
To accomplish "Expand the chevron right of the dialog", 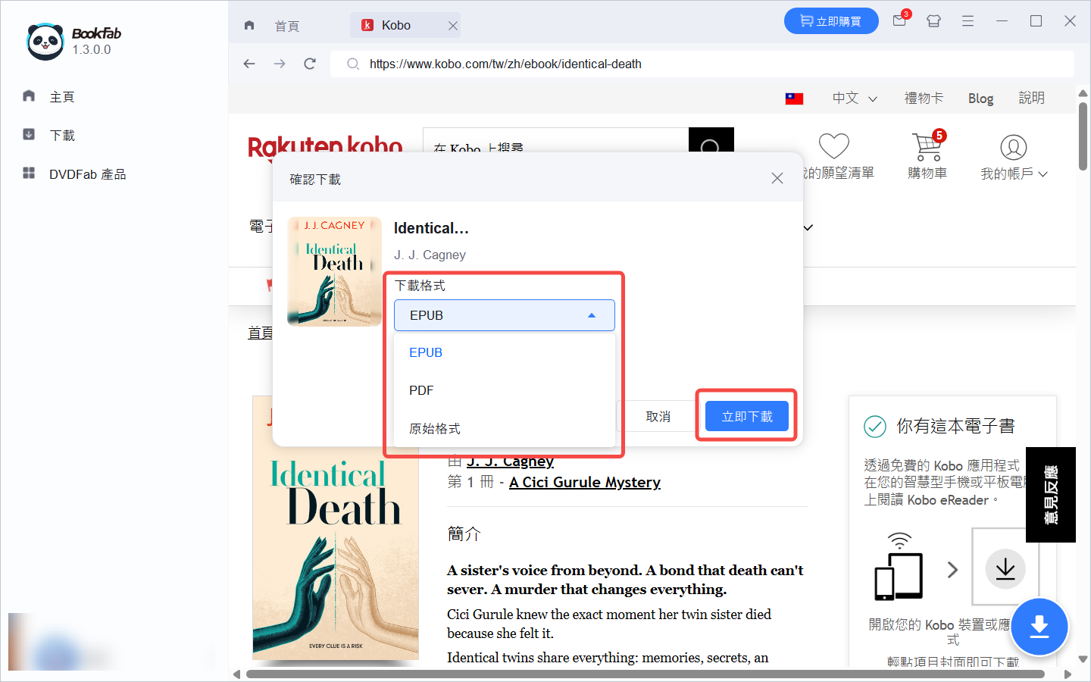I will [808, 227].
